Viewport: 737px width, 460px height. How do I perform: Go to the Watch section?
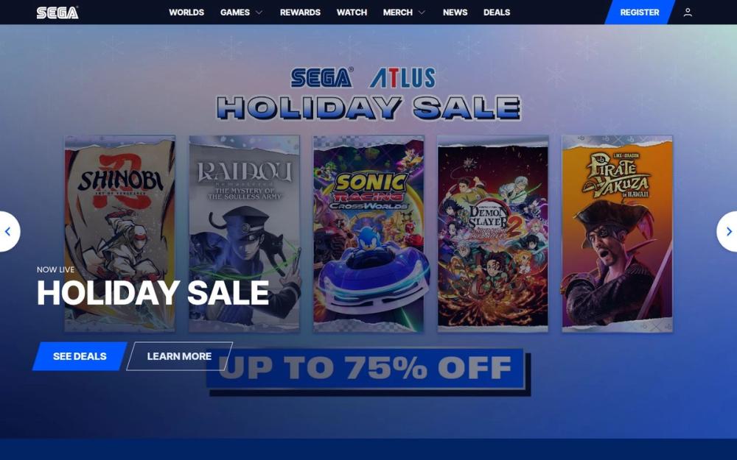click(x=352, y=13)
